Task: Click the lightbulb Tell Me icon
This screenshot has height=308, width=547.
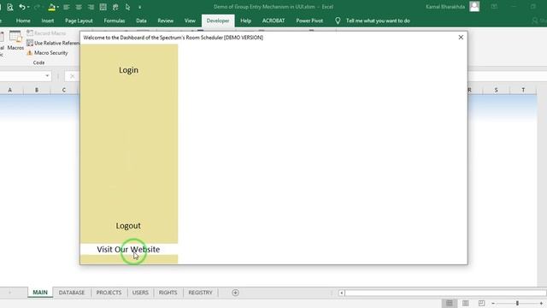Action: 338,21
